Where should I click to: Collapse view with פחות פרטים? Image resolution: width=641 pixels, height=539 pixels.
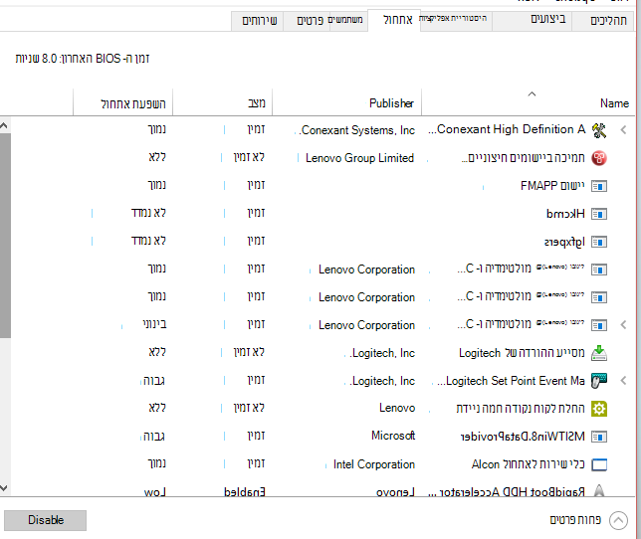click(x=575, y=520)
